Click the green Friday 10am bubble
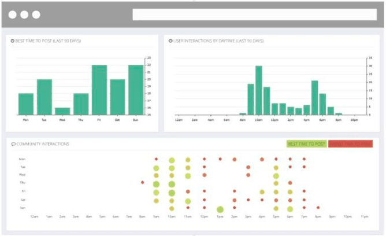 tap(172, 193)
